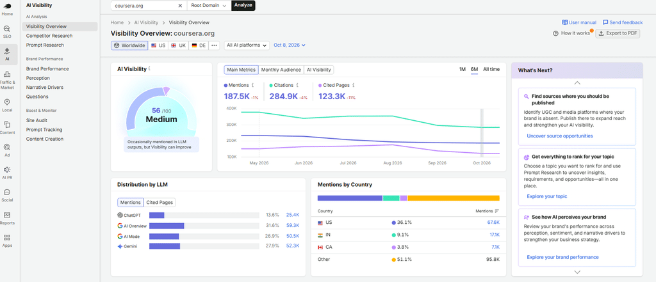Viewport: 656px width, 282px height.
Task: Click the Citations metric info icon
Action: pyautogui.click(x=297, y=85)
